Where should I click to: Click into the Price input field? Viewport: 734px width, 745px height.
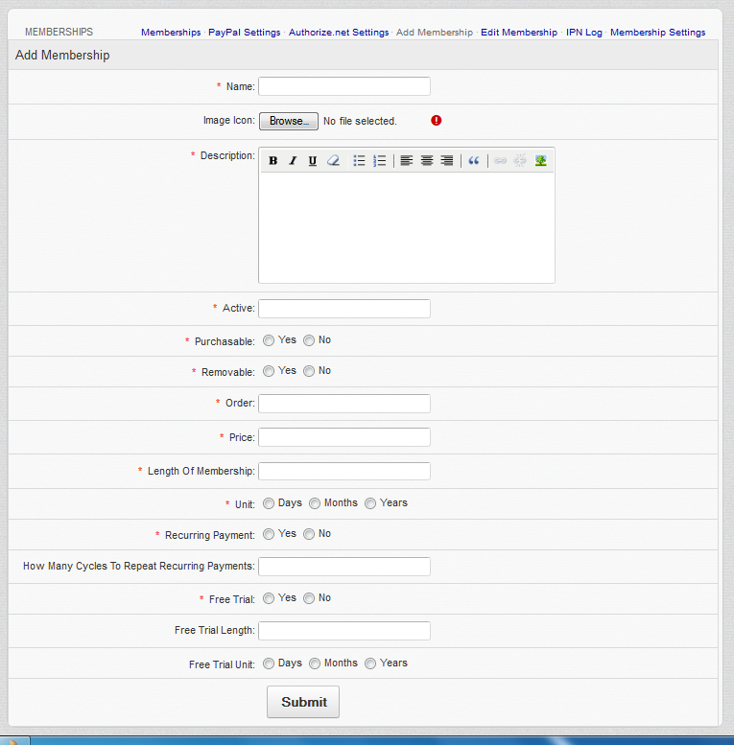(343, 437)
